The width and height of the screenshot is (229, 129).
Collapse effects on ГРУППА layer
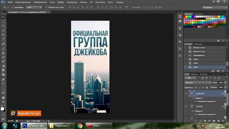[x=225, y=106]
